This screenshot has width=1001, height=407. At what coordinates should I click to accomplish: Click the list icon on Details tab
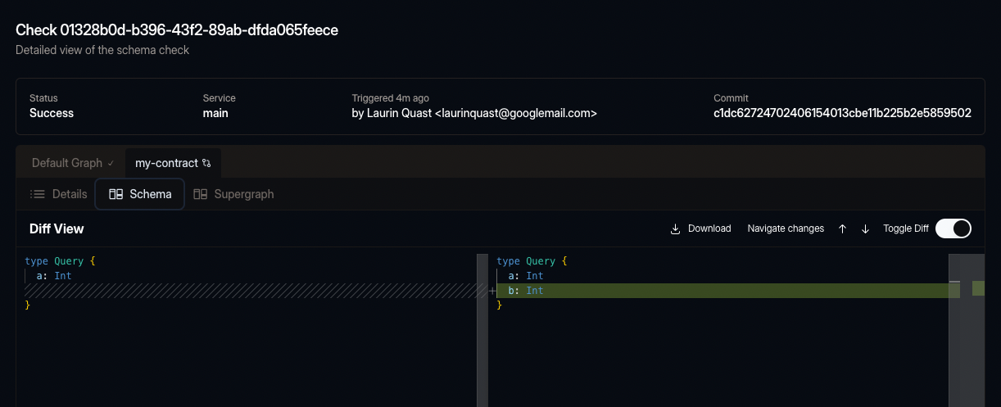tap(38, 194)
